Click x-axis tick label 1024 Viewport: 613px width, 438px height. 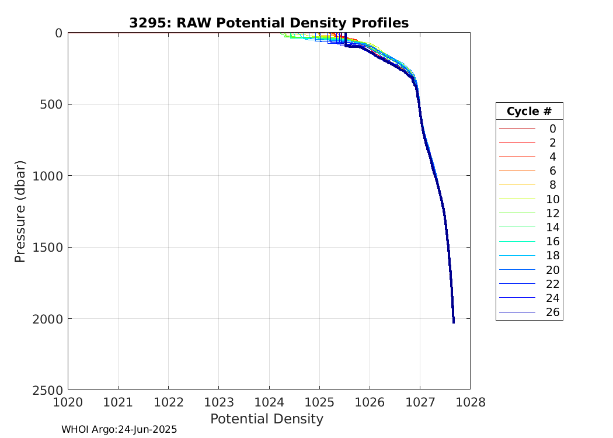pos(269,402)
